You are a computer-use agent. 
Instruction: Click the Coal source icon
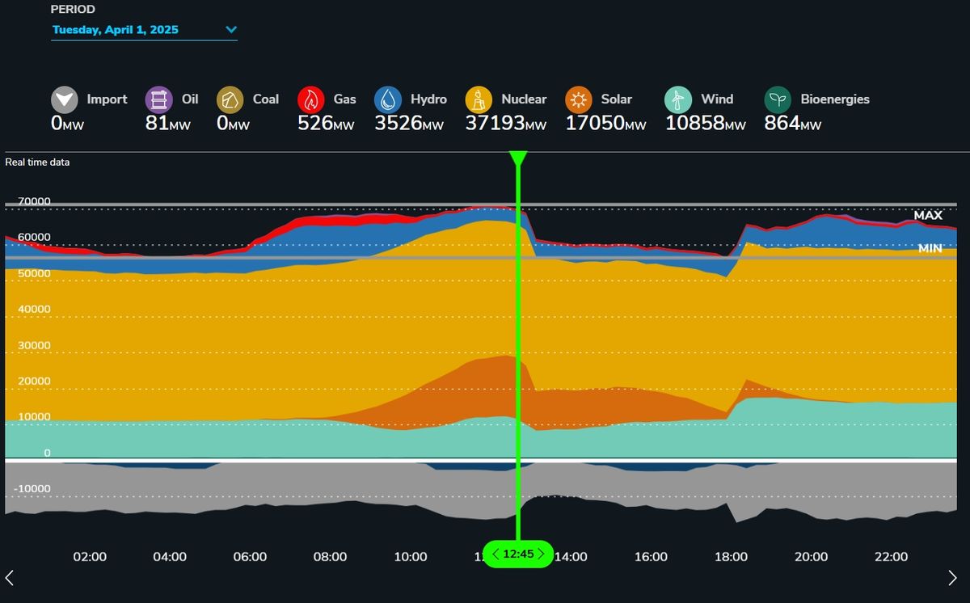(230, 100)
